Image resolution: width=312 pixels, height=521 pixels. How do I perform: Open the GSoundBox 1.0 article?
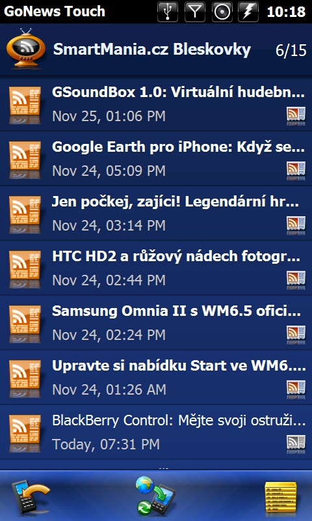[156, 104]
